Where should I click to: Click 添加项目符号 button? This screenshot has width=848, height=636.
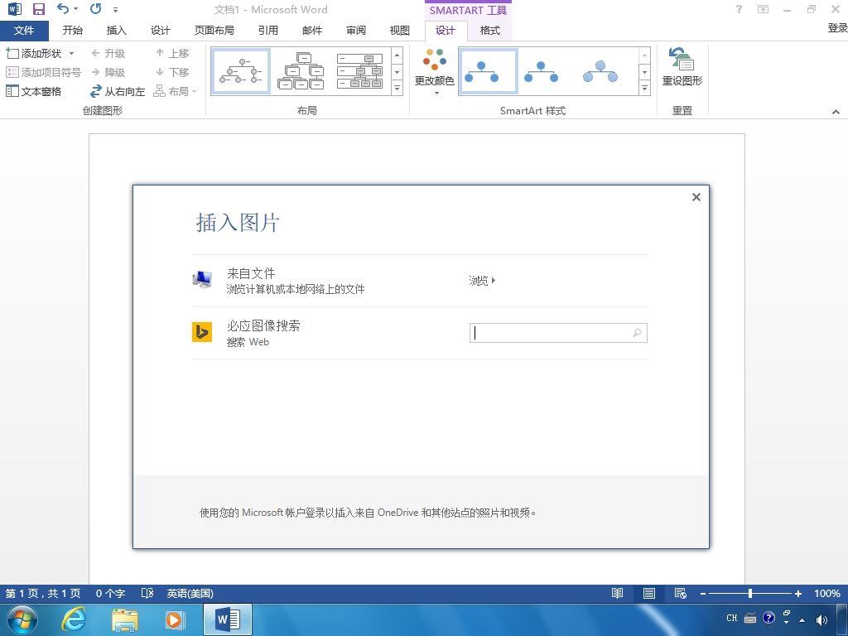(44, 72)
